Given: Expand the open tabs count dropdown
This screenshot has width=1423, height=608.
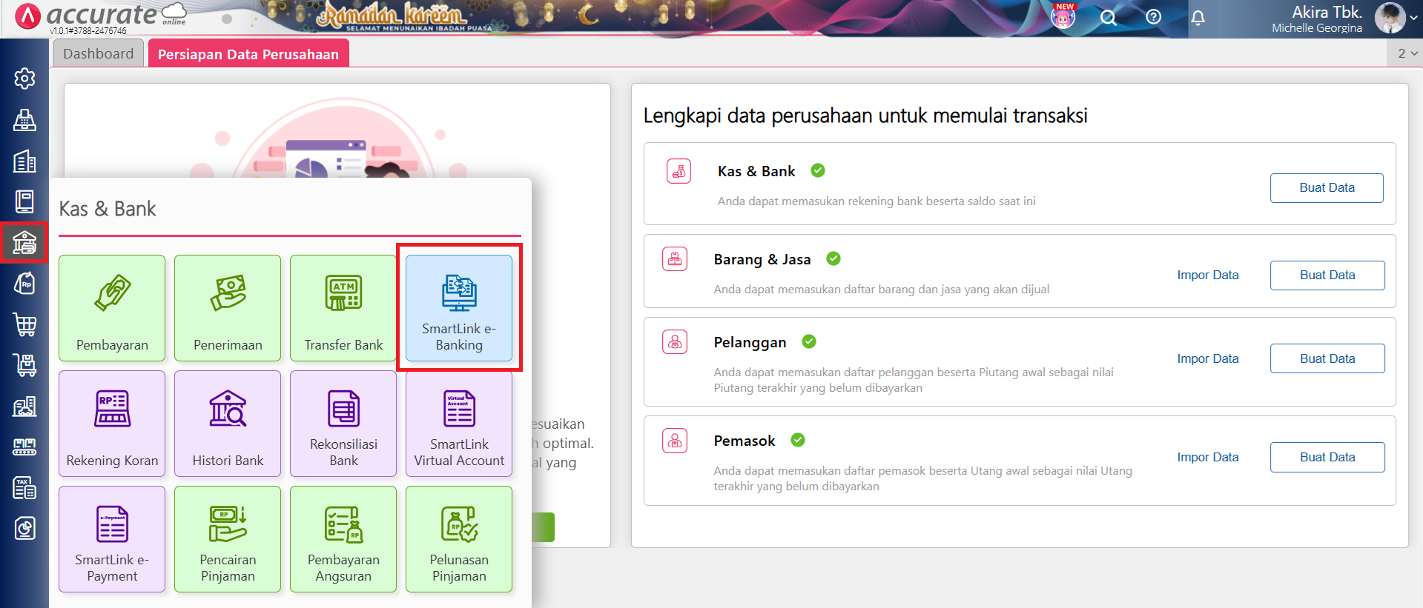Looking at the screenshot, I should click(x=1407, y=53).
